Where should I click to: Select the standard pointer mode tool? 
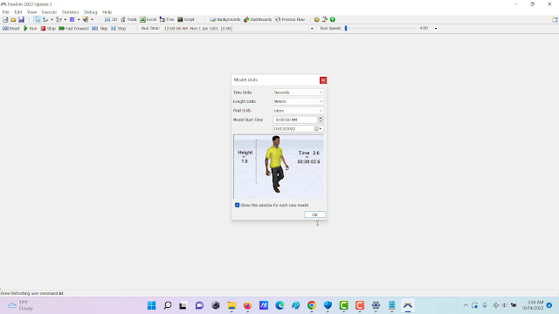click(x=37, y=19)
